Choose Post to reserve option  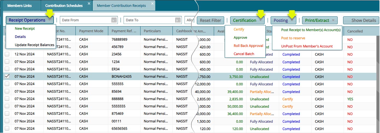(x=293, y=38)
